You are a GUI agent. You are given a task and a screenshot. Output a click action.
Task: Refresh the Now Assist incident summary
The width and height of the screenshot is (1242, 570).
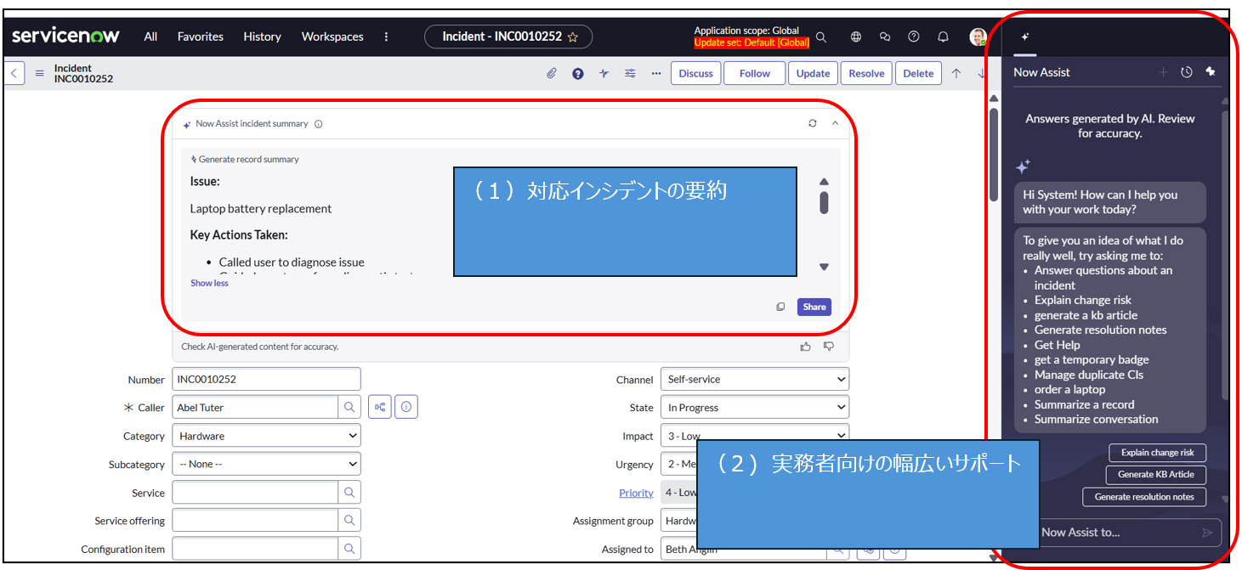click(x=813, y=123)
